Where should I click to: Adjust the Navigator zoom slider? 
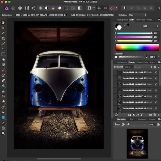137,124
